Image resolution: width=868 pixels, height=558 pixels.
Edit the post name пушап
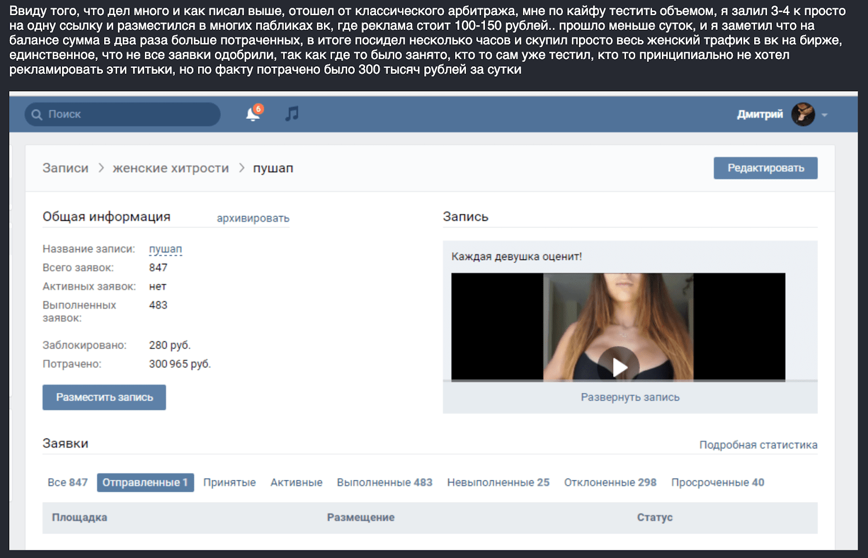coord(165,249)
